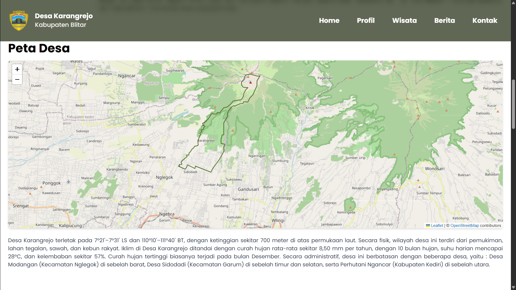Viewport: 516px width, 290px height.
Task: Click the Gandusari label on the map
Action: pos(248,189)
